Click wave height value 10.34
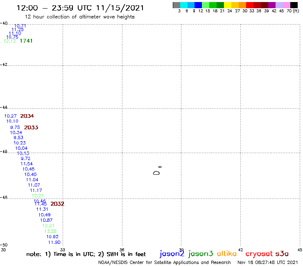The width and height of the screenshot is (303, 266). coord(16,133)
